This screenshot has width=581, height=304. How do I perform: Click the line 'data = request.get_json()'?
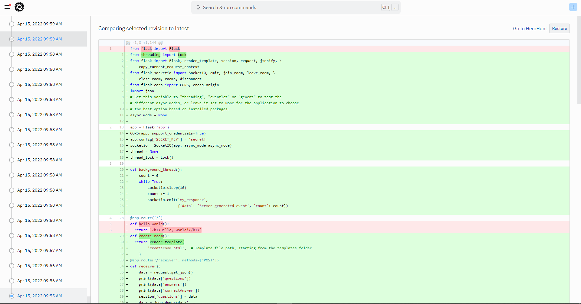[334, 272]
